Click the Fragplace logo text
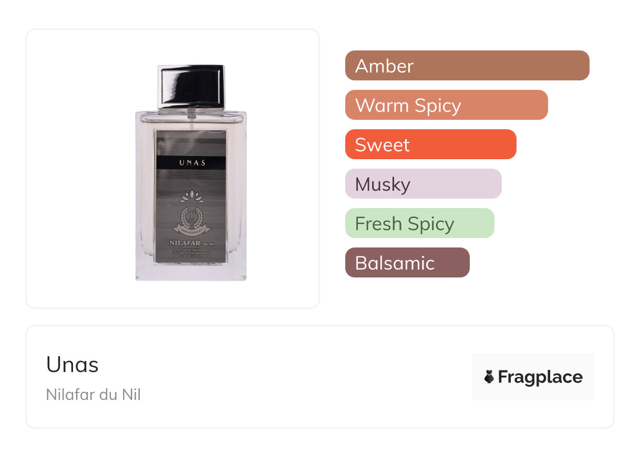 coord(540,377)
